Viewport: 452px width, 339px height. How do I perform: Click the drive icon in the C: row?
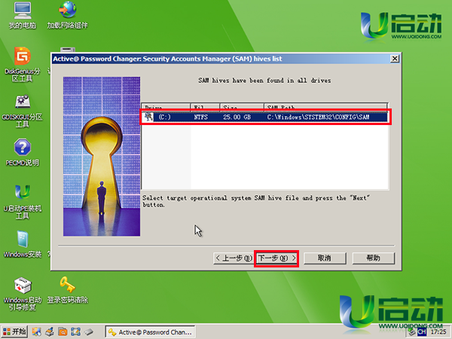tap(148, 117)
